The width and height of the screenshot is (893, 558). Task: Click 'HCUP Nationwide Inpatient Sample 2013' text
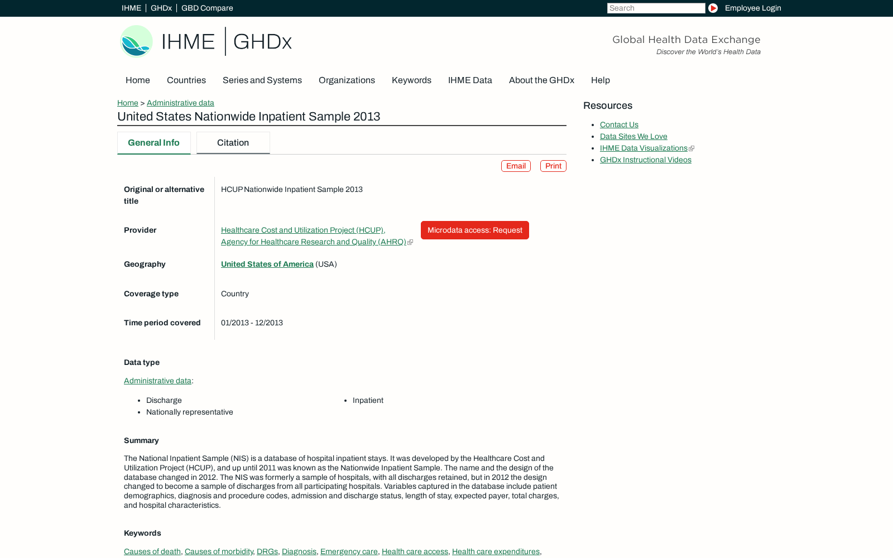(x=292, y=189)
